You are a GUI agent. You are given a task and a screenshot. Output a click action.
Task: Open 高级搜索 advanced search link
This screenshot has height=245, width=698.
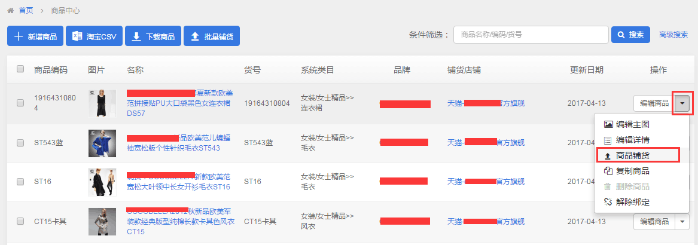click(673, 35)
